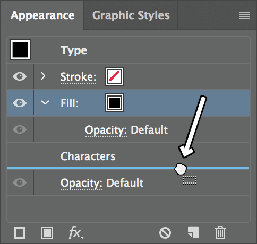Select the Appearance tab

coord(42,16)
